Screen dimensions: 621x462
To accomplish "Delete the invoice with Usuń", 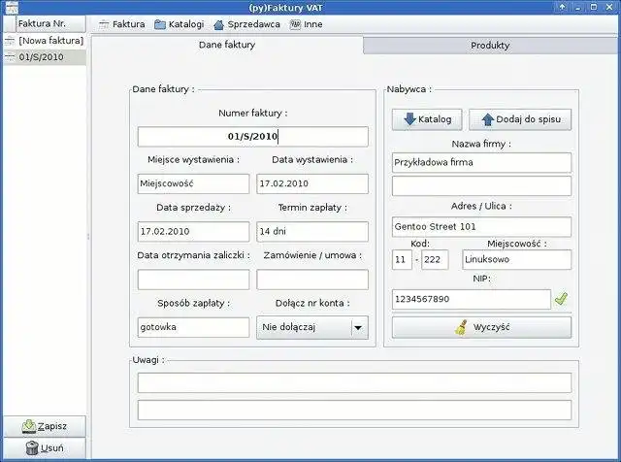I will pos(45,448).
